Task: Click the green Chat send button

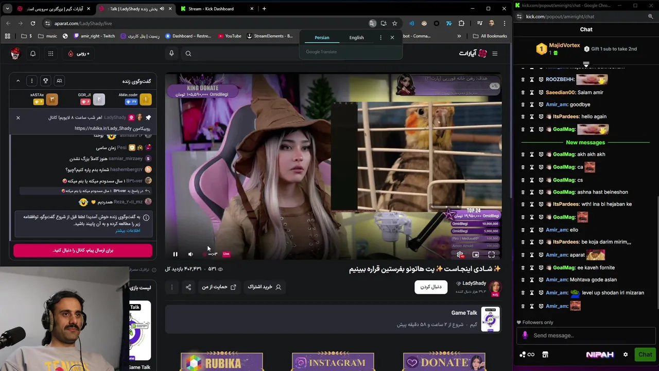Action: click(x=645, y=355)
